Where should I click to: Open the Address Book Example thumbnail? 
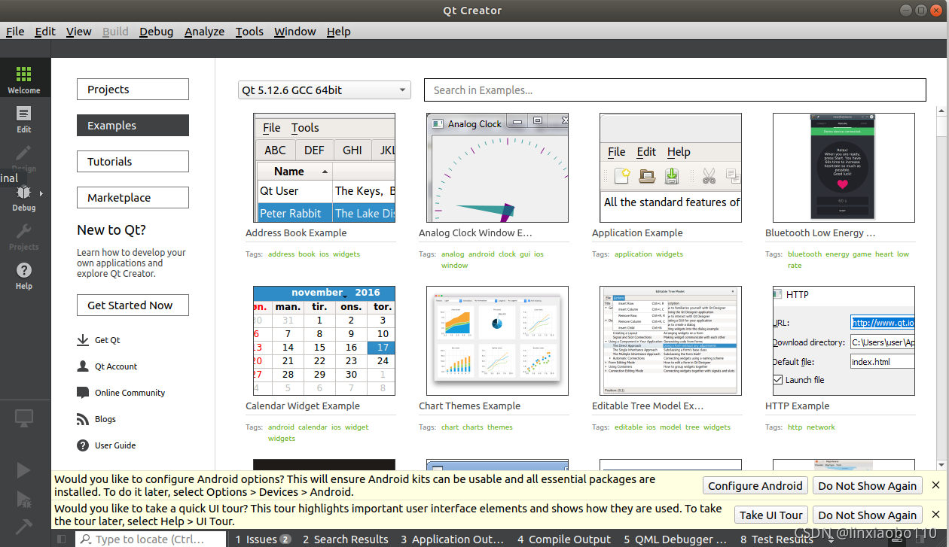[324, 168]
